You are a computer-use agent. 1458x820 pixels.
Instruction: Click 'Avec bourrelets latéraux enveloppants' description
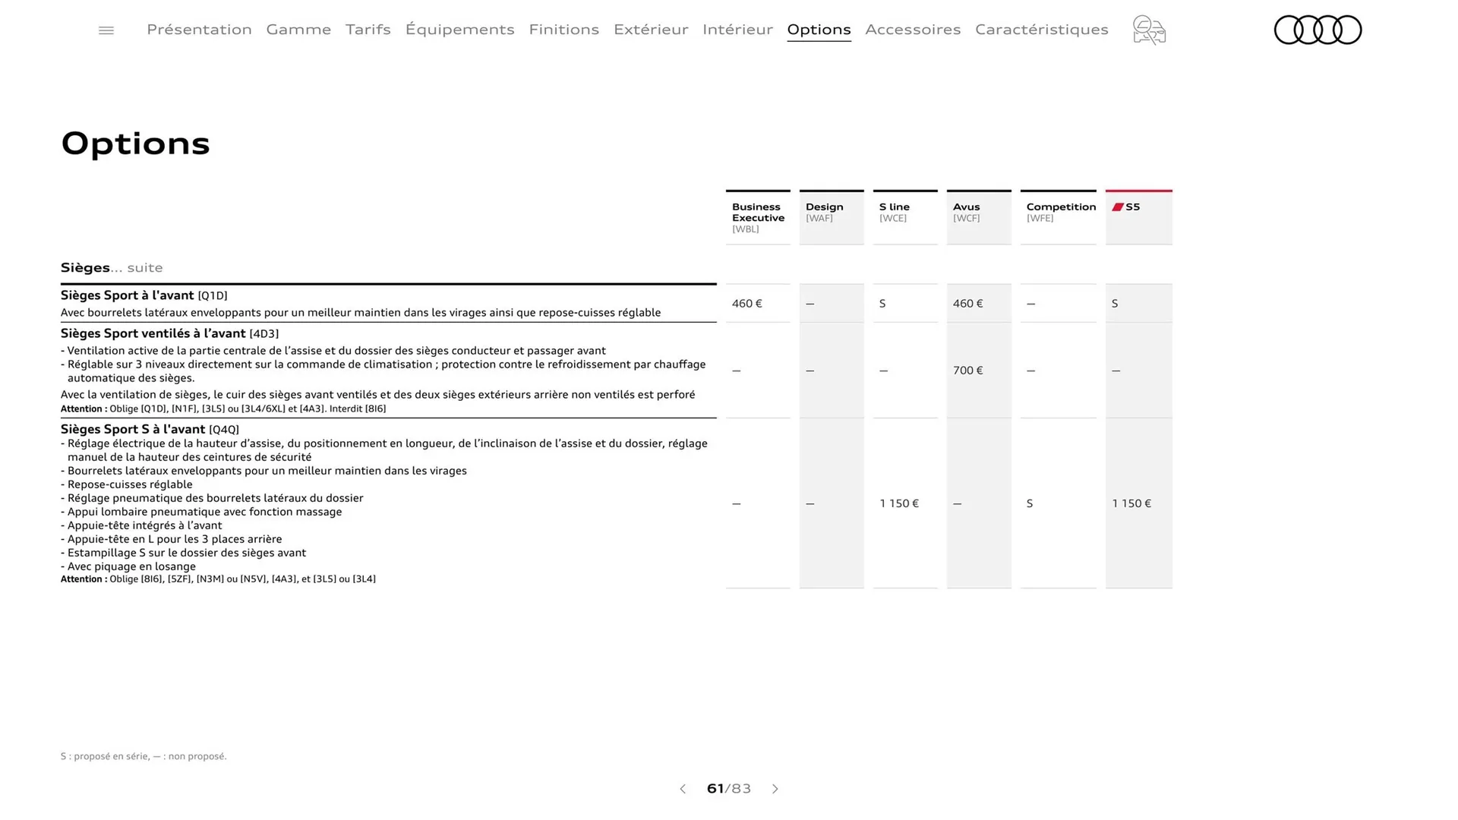click(x=361, y=313)
